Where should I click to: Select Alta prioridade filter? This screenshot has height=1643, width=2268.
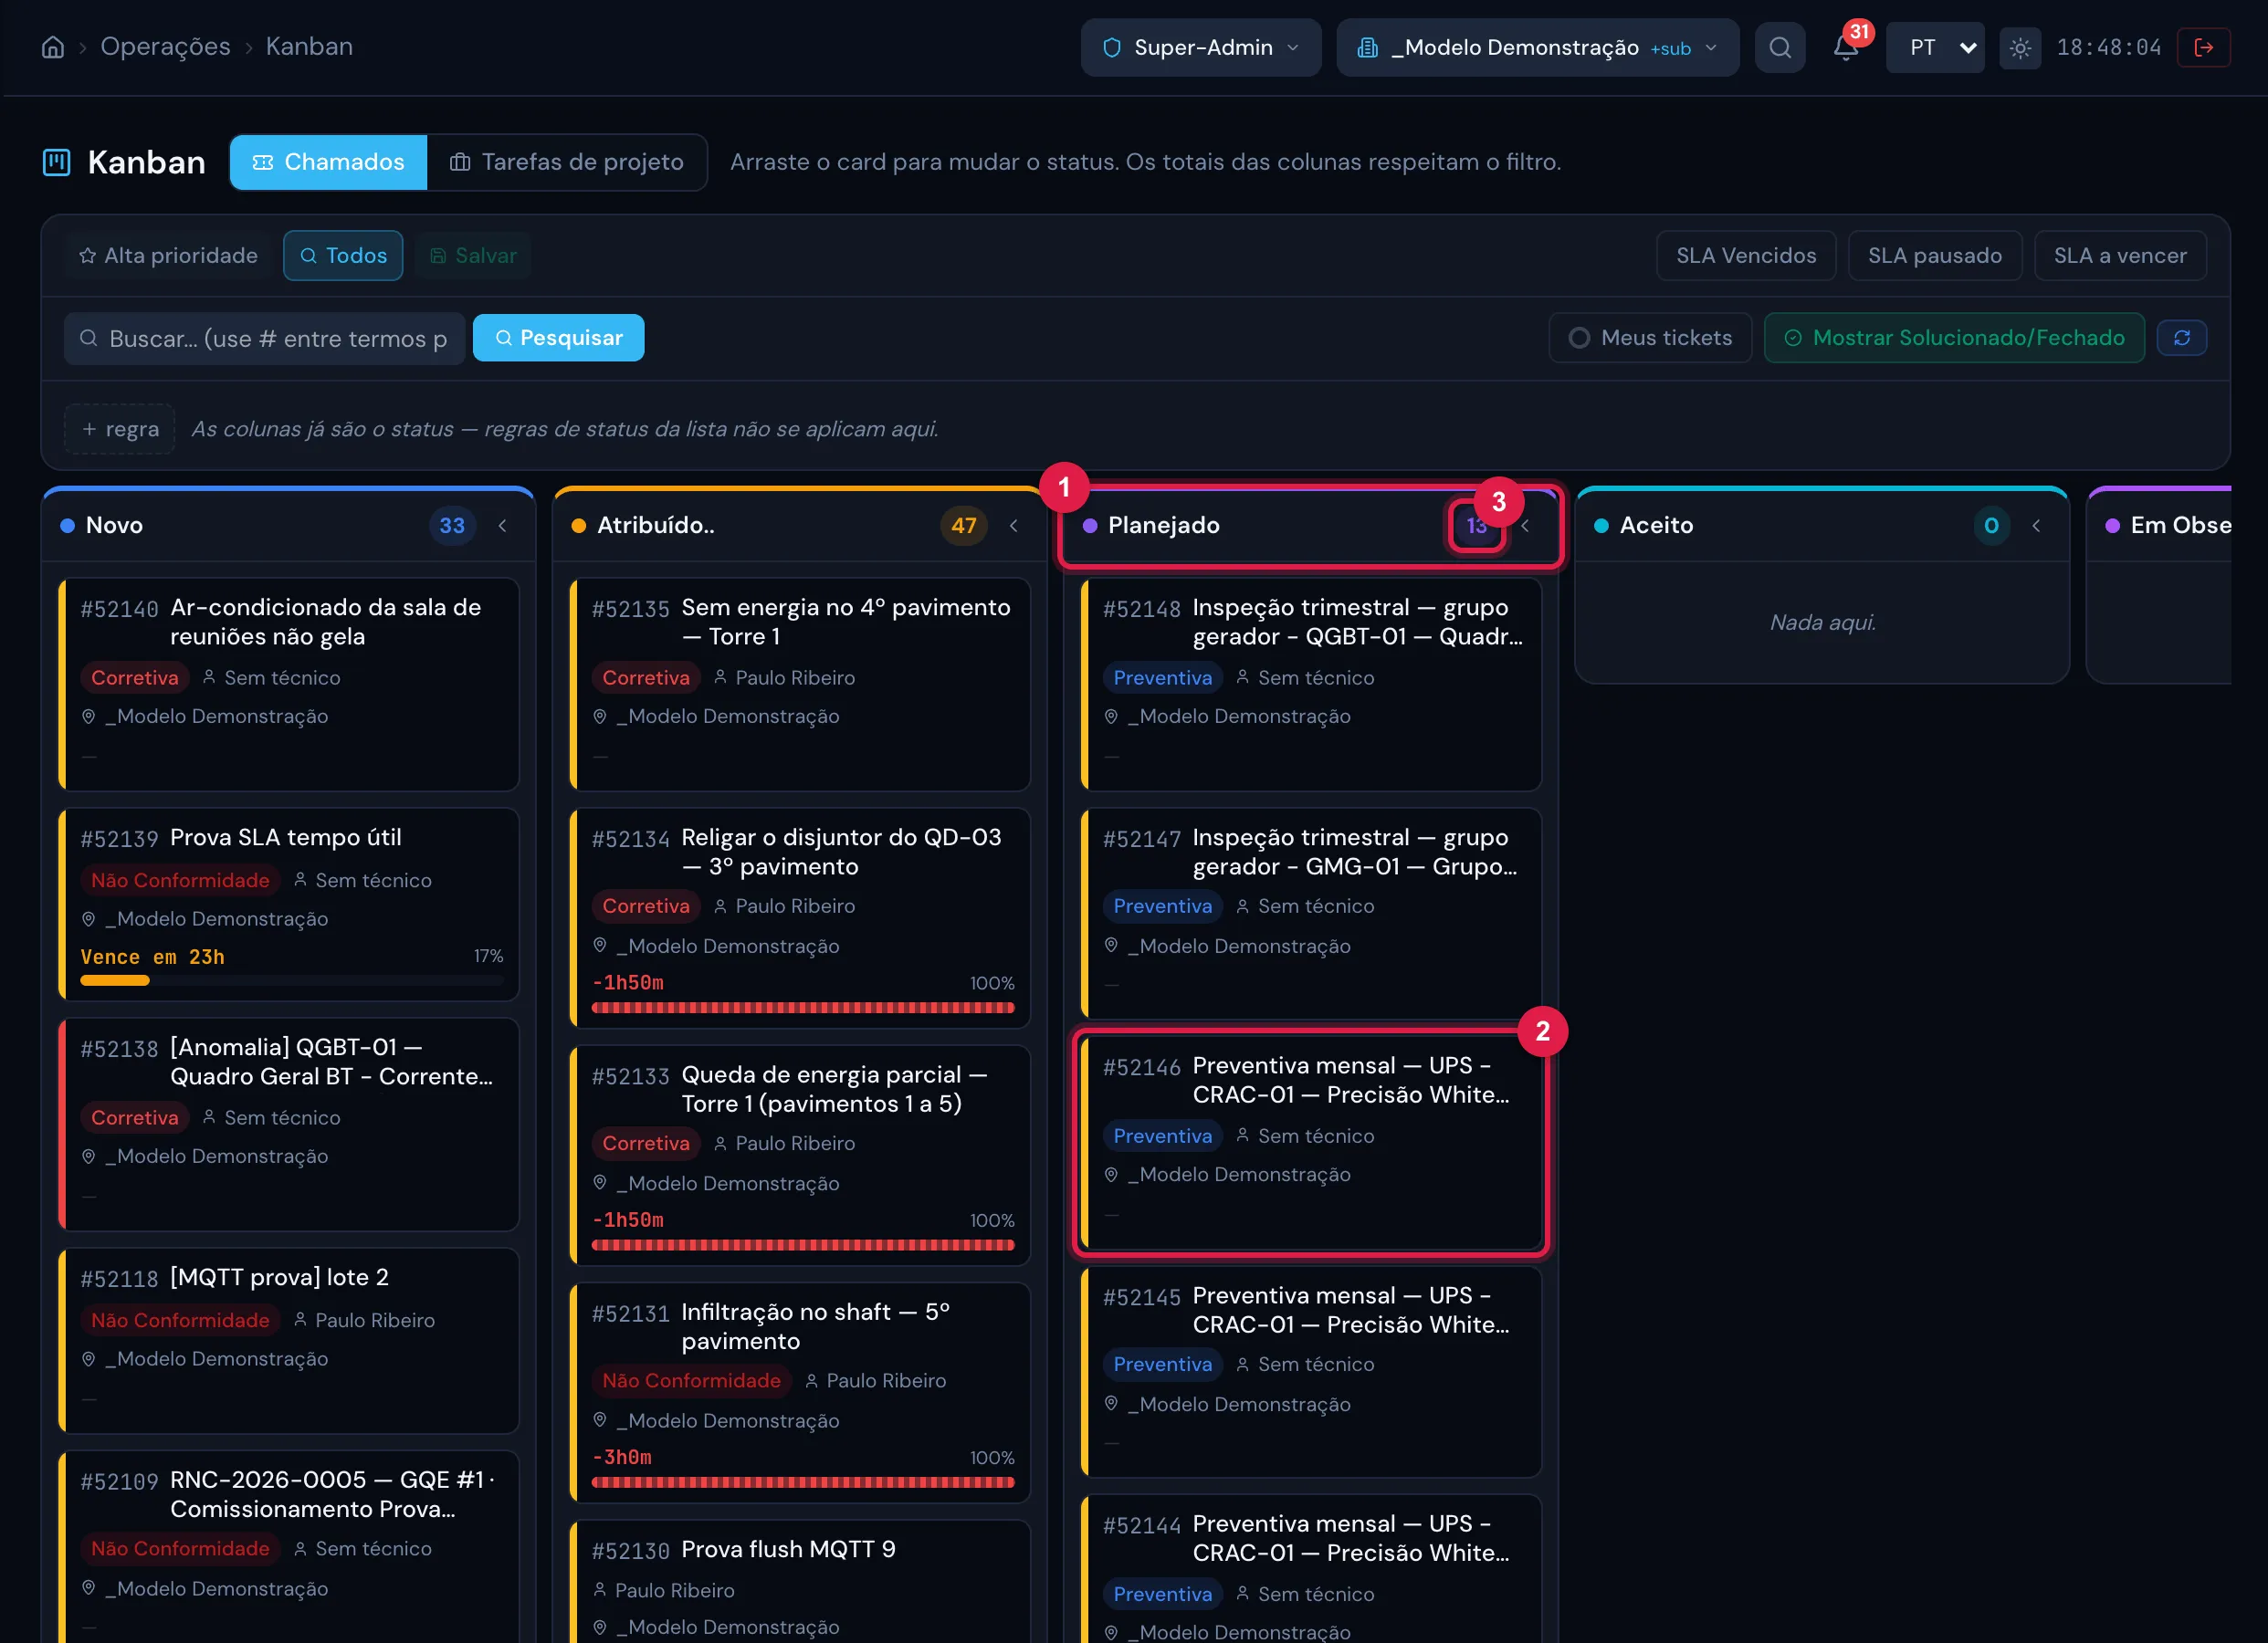[168, 256]
